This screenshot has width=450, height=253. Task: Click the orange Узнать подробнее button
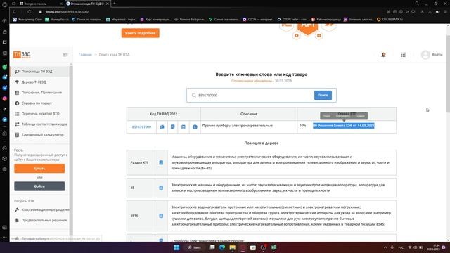[x=141, y=33]
